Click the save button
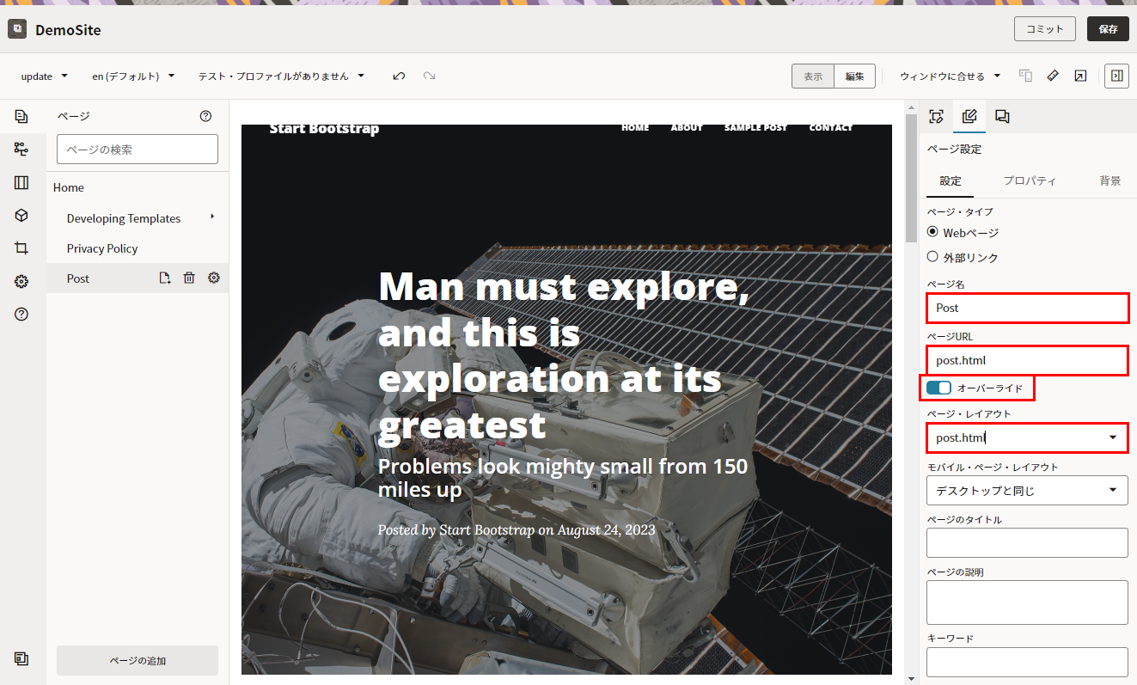Screen dimensions: 1137x685 tap(1108, 28)
